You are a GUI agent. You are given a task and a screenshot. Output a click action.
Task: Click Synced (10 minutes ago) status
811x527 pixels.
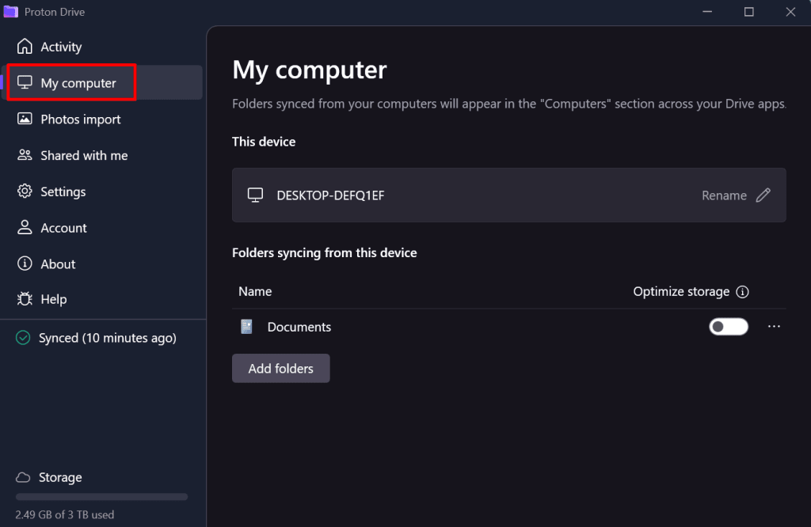pyautogui.click(x=108, y=338)
